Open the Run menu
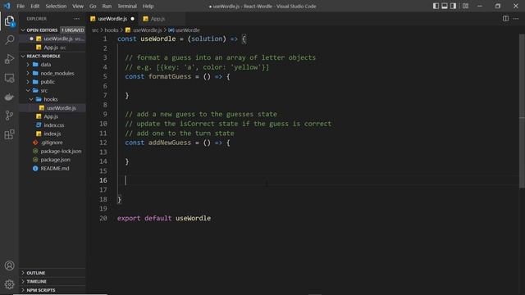This screenshot has width=525, height=295. 107,6
